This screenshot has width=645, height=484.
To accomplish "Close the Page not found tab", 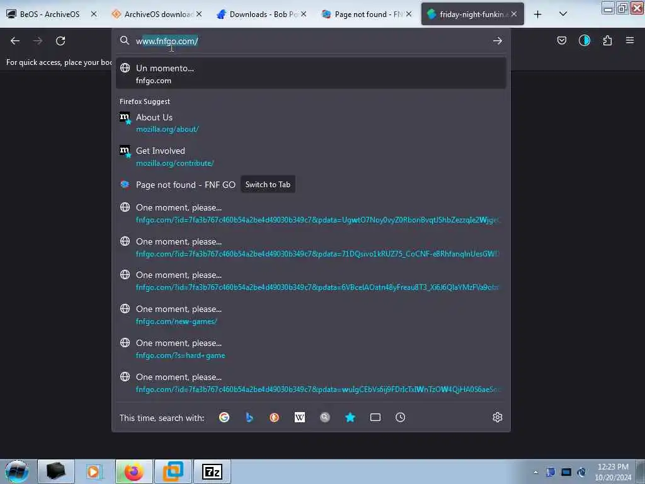I will pos(409,14).
